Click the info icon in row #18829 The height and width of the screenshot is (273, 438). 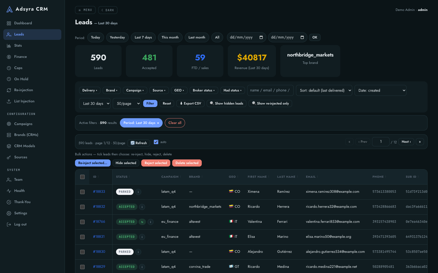click(142, 267)
